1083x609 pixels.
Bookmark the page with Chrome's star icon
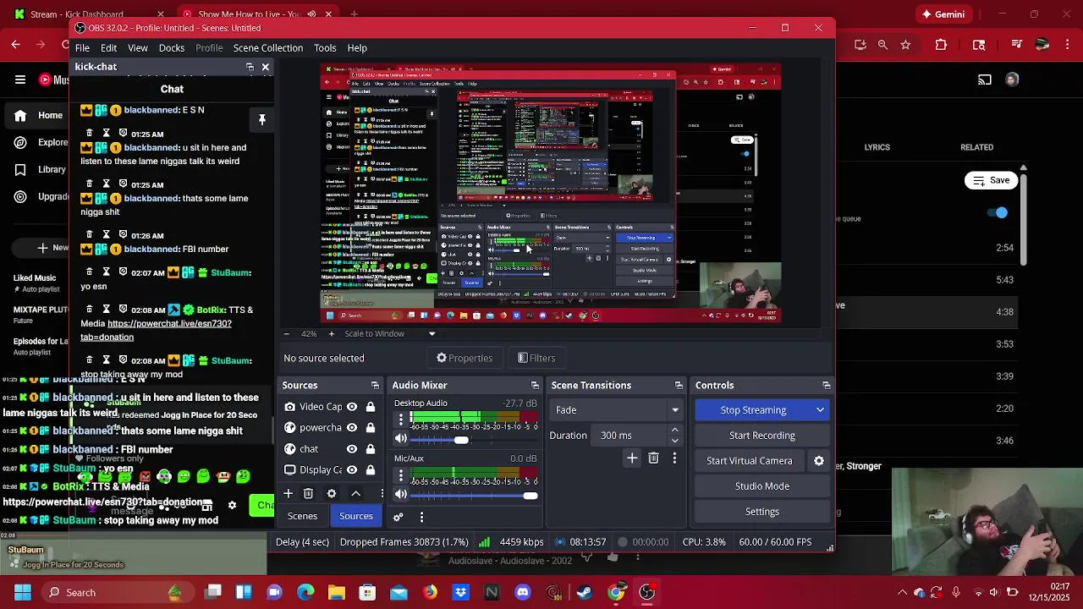point(905,45)
